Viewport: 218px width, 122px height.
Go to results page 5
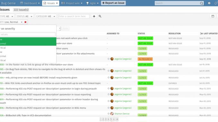(x=111, y=119)
